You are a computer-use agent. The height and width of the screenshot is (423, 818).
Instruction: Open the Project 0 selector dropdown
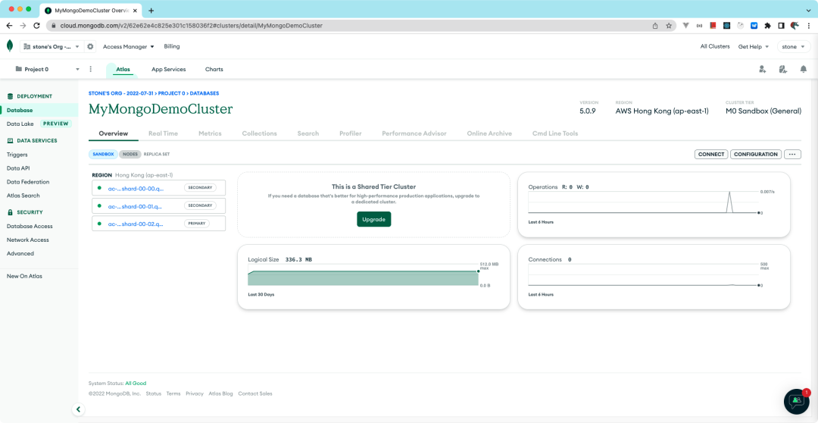coord(48,69)
